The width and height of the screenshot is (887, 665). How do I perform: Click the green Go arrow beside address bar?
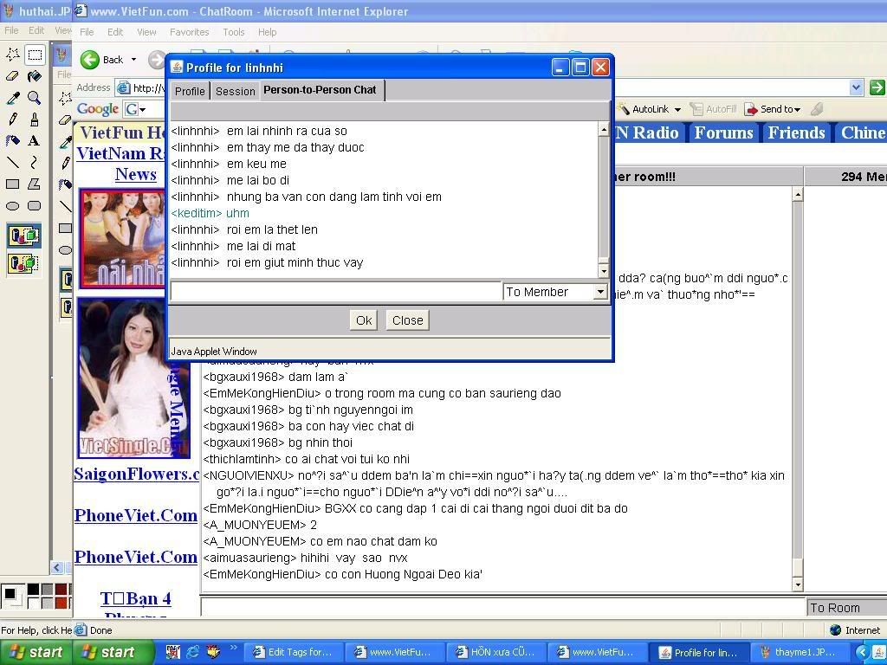[877, 87]
